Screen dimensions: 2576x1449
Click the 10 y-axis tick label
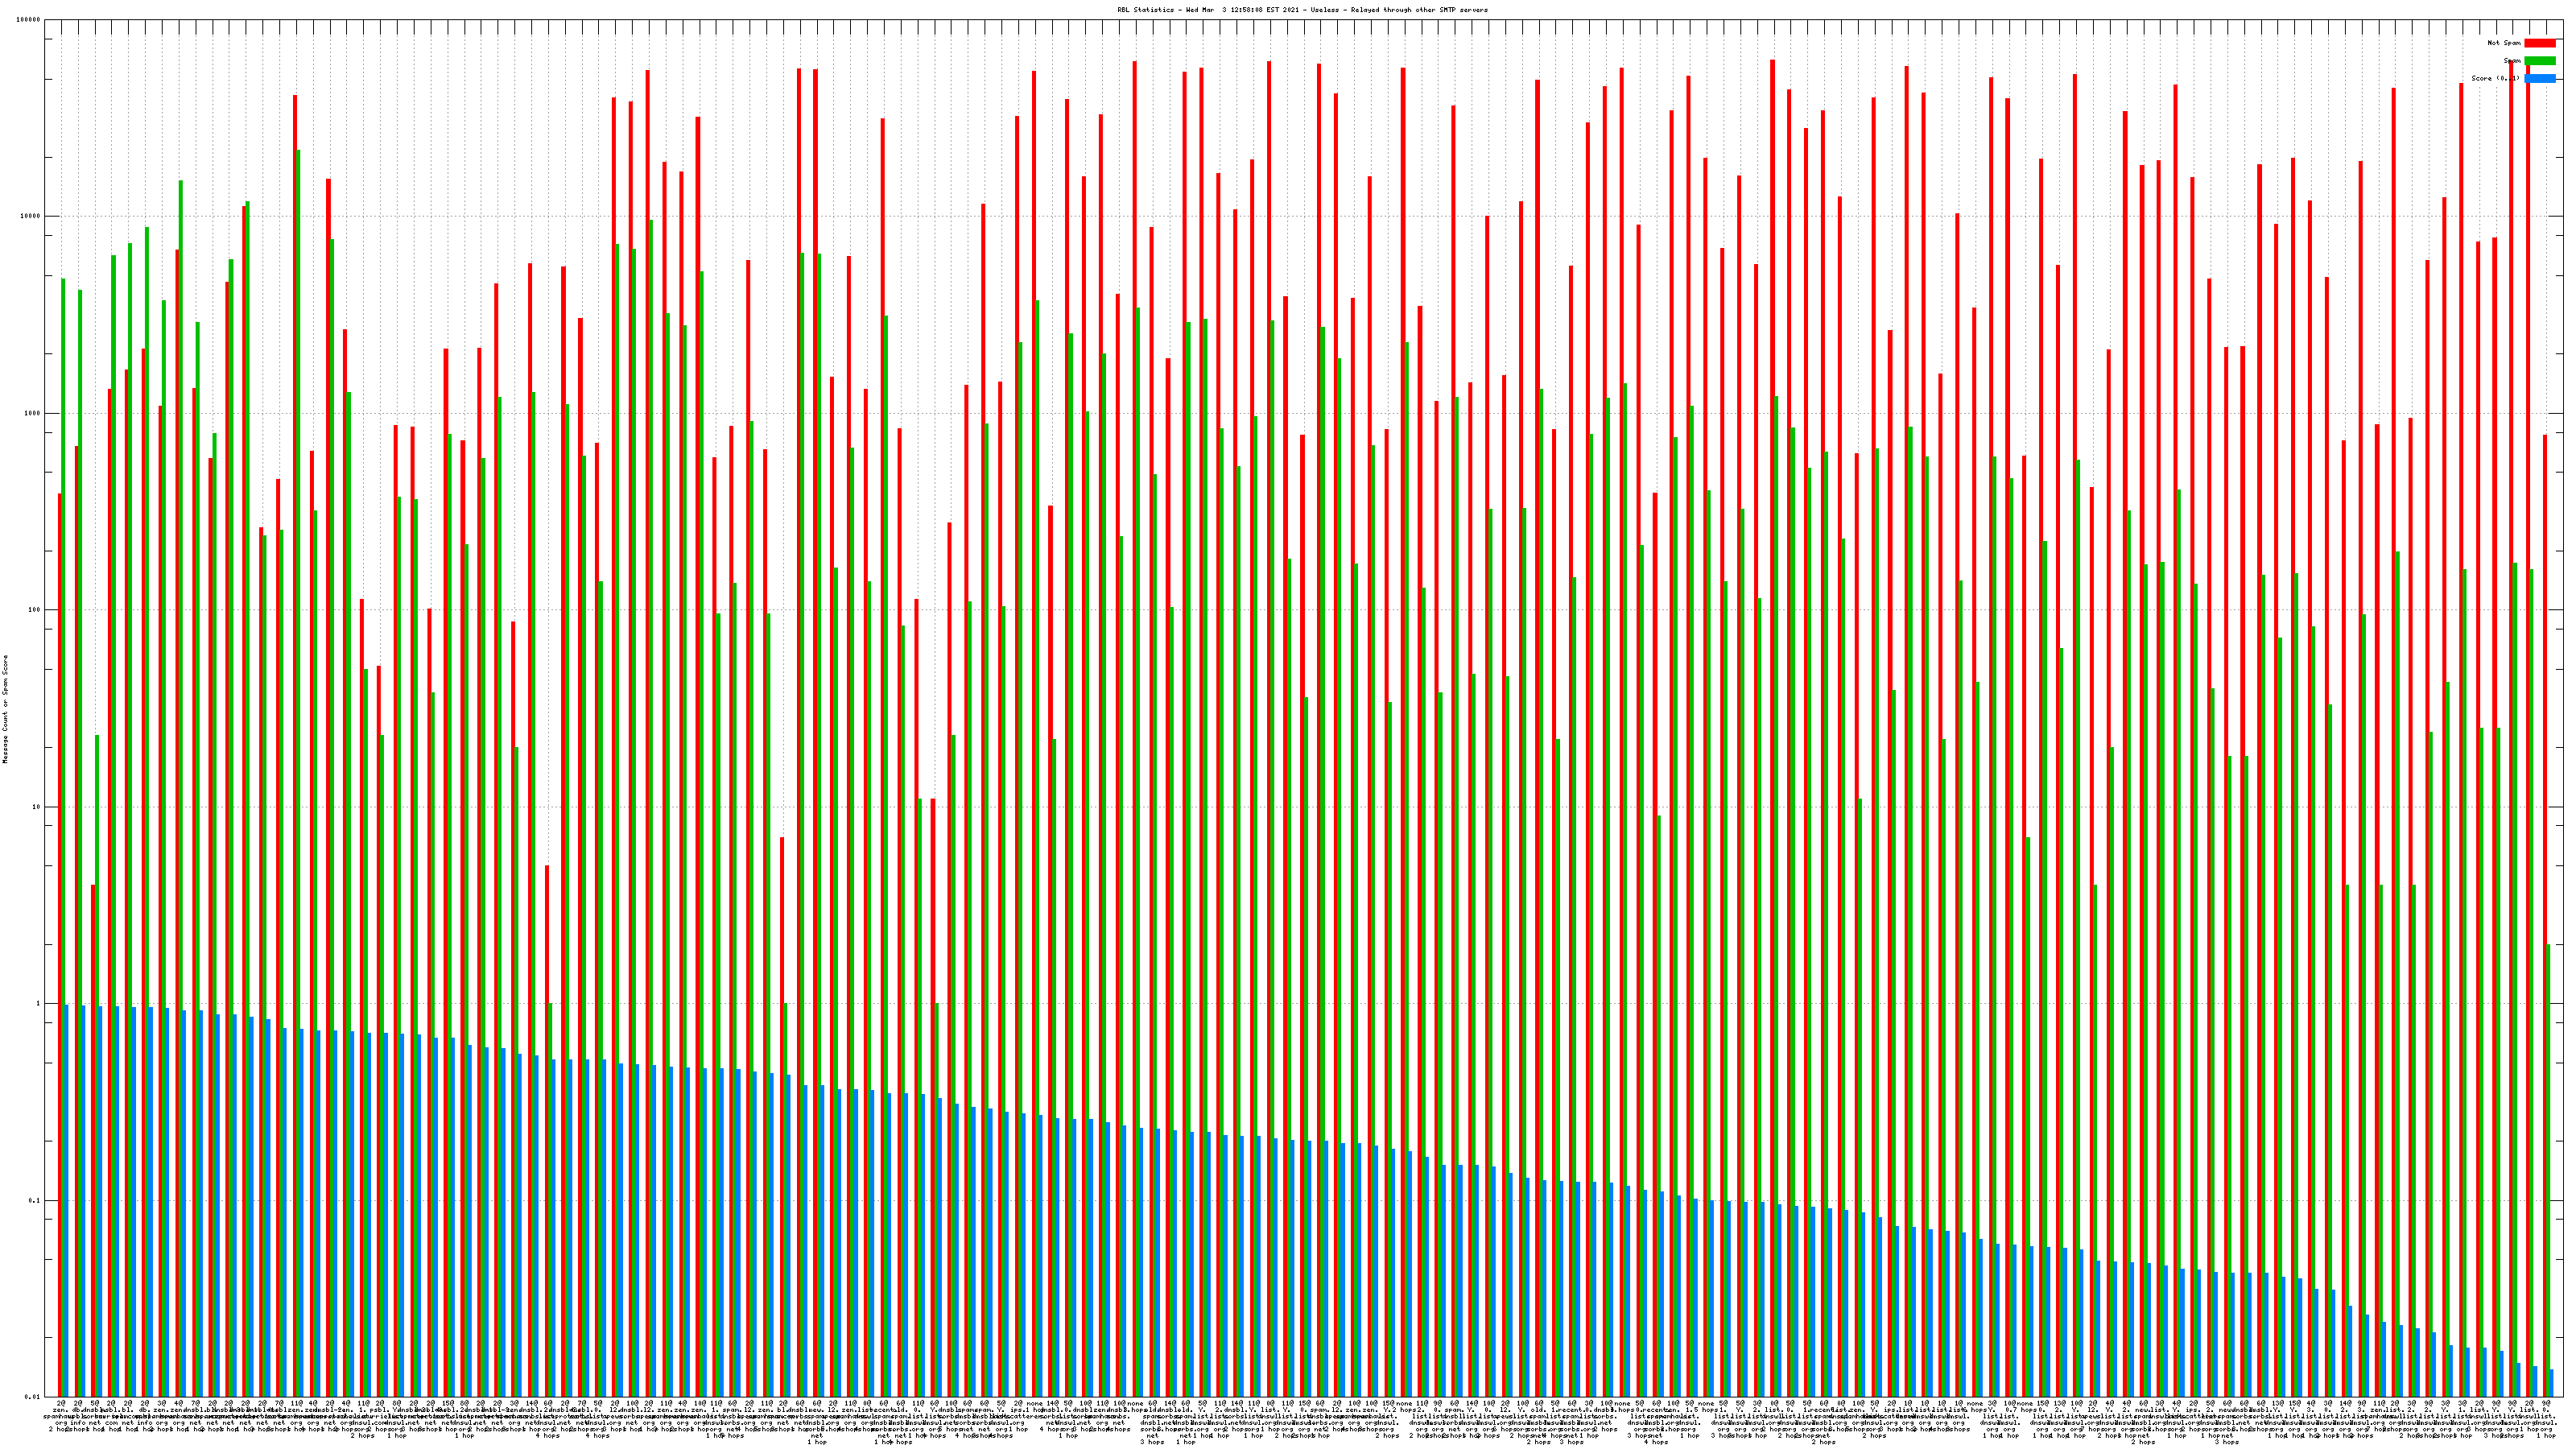click(x=36, y=807)
